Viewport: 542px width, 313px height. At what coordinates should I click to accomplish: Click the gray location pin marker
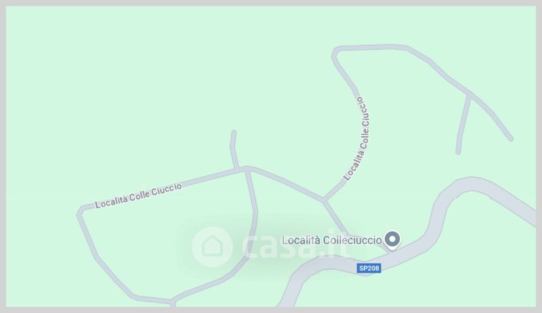(x=392, y=240)
